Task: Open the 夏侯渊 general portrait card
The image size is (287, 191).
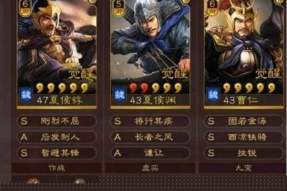Action: (150, 54)
